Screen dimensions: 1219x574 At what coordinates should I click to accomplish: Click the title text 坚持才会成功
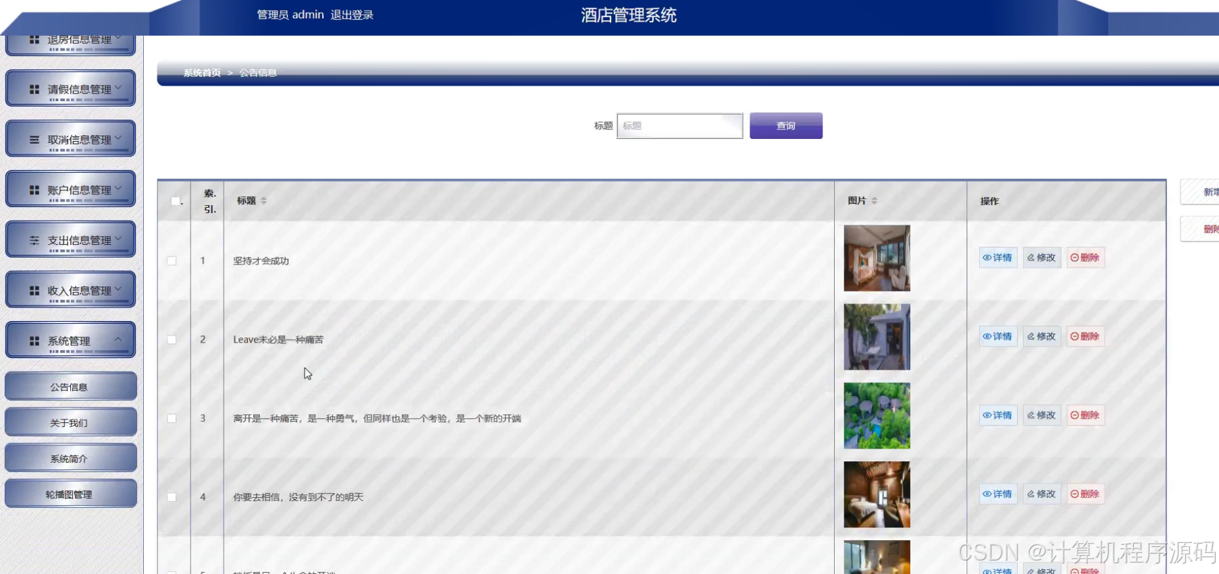(261, 261)
